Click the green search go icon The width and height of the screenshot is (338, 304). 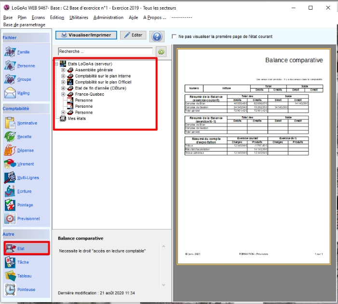161,51
